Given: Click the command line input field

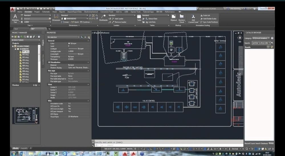Looking at the screenshot, I should tap(169, 145).
